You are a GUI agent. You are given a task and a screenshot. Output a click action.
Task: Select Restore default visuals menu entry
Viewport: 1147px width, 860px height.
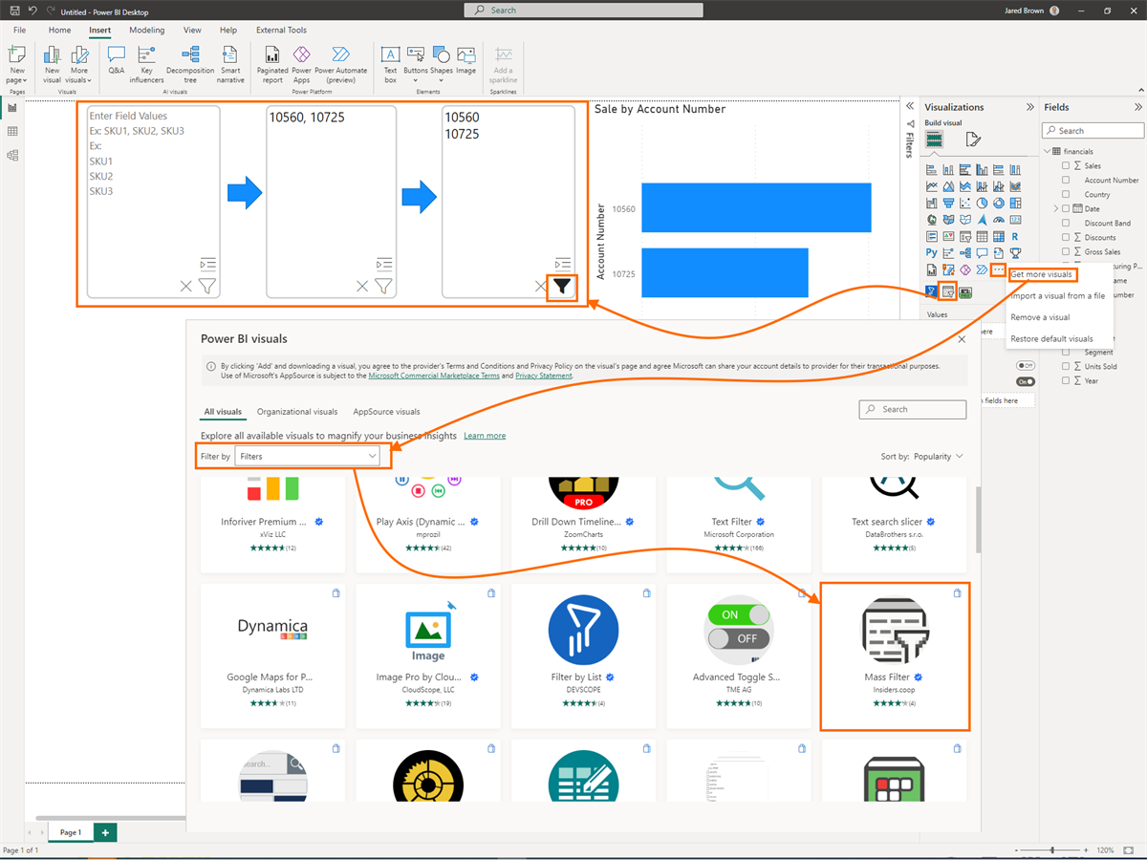pyautogui.click(x=1051, y=338)
